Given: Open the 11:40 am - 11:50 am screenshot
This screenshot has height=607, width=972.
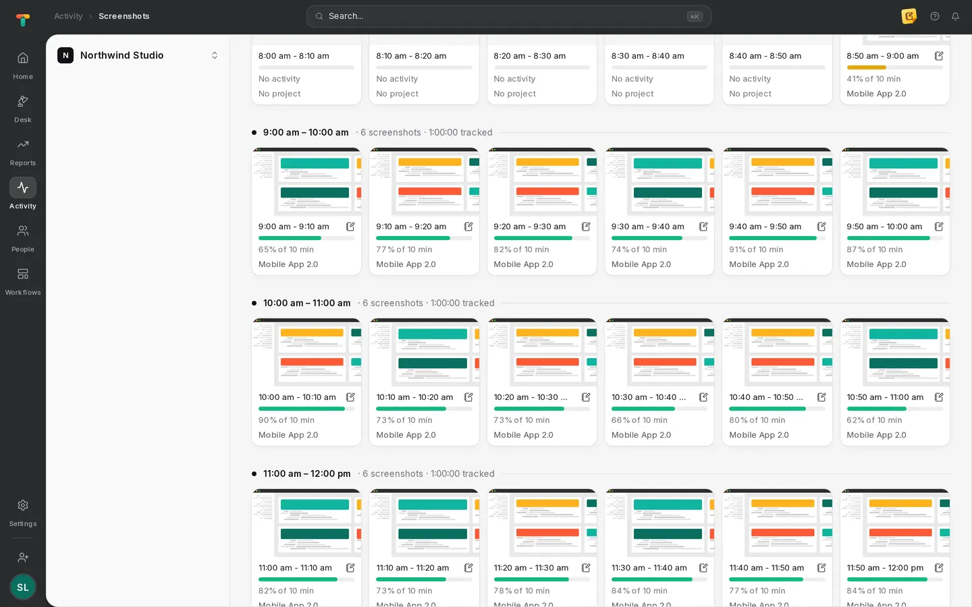Looking at the screenshot, I should (x=777, y=523).
